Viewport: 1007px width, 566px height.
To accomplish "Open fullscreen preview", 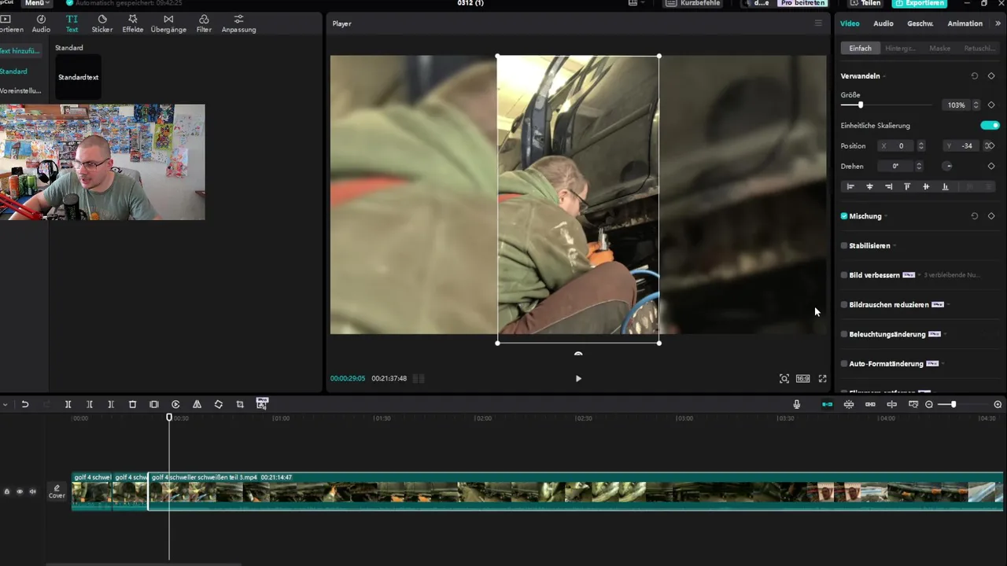I will 823,378.
